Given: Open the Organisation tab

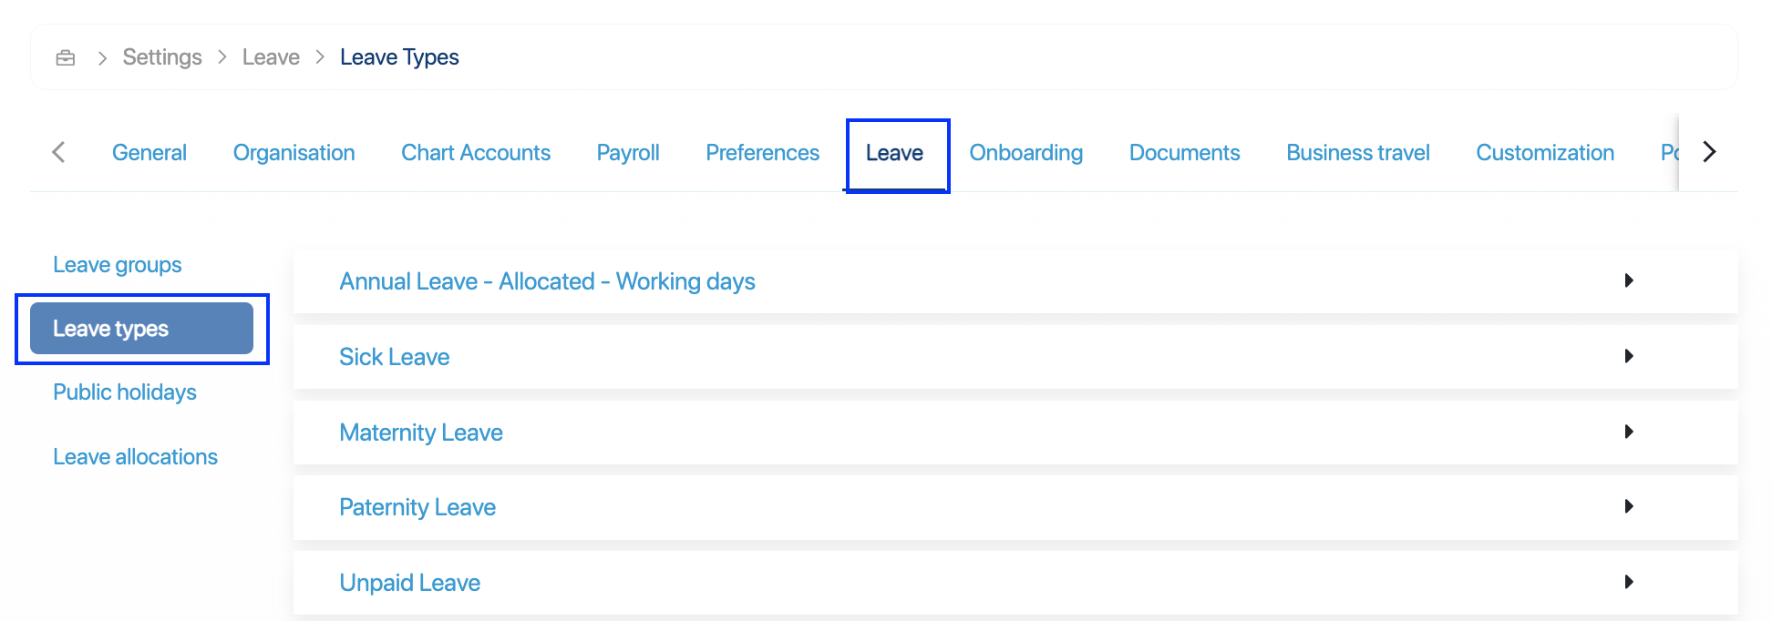Looking at the screenshot, I should coord(294,153).
